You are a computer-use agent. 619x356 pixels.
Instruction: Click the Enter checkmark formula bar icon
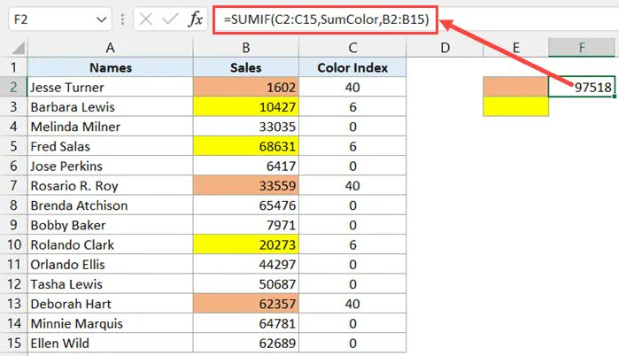click(x=170, y=19)
